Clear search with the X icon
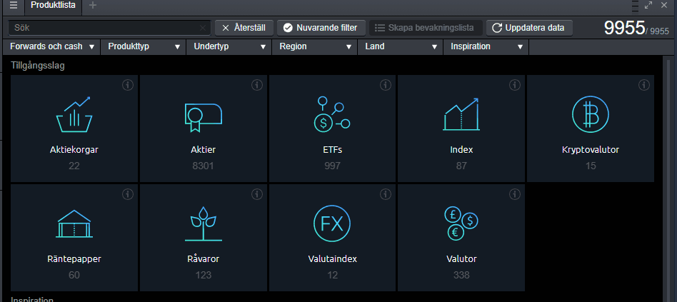Viewport: 677px width, 302px height. (x=203, y=28)
